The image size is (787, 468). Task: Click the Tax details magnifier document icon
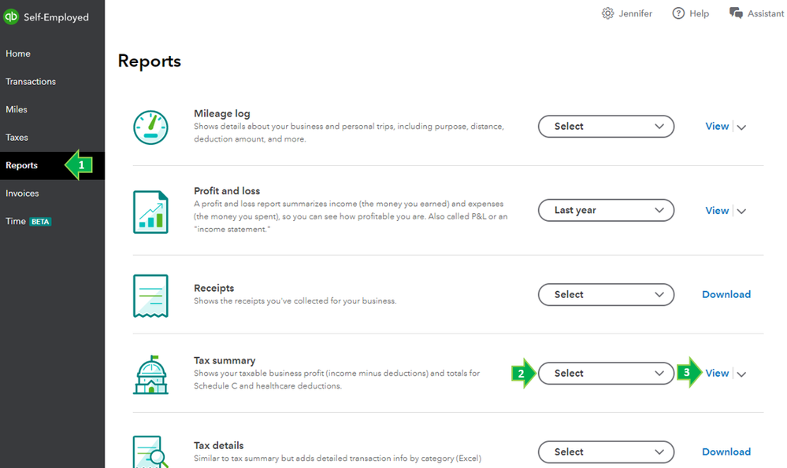pos(150,452)
